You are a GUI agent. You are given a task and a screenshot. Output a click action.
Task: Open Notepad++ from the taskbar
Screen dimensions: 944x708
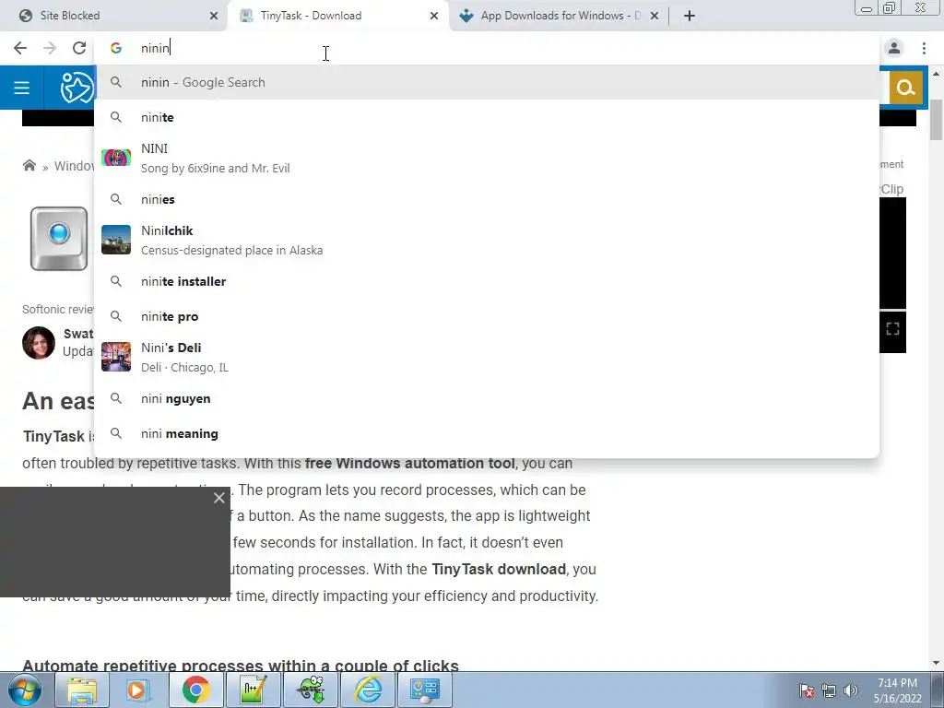253,690
